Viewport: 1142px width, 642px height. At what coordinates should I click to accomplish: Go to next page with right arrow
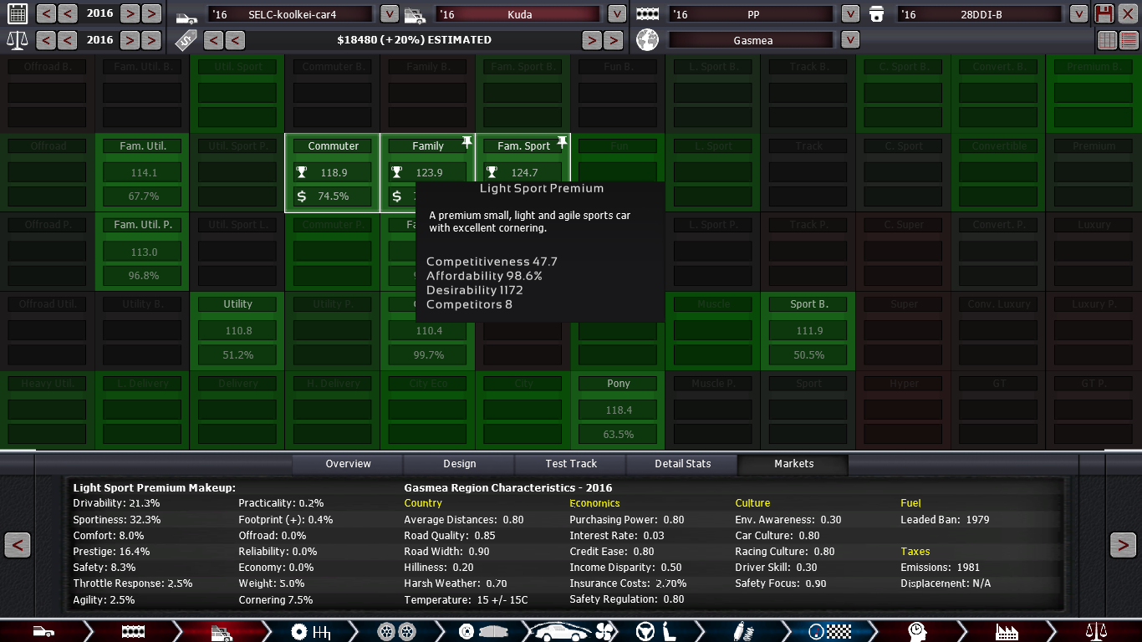tap(1123, 545)
